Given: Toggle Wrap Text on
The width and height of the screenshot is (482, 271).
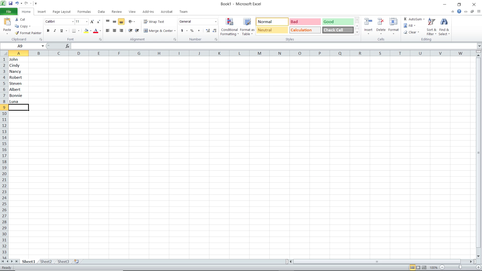Looking at the screenshot, I should tap(154, 22).
